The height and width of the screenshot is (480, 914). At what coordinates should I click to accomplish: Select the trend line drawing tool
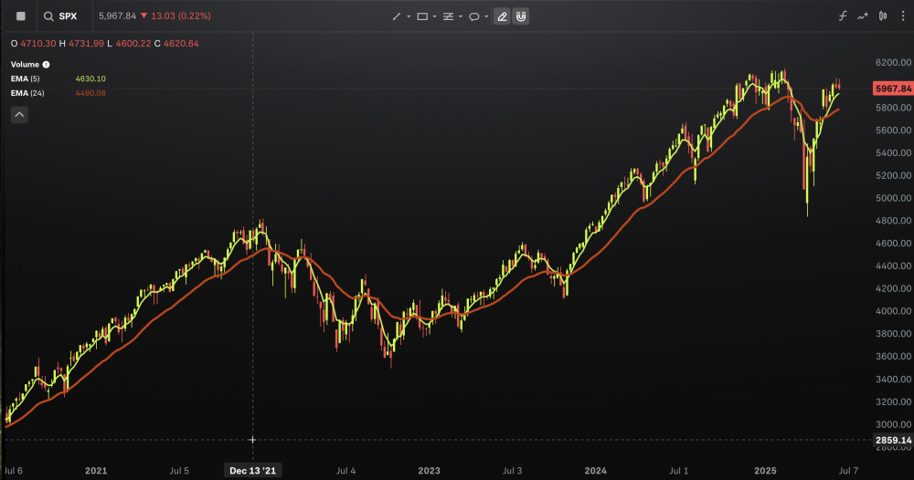(x=397, y=16)
